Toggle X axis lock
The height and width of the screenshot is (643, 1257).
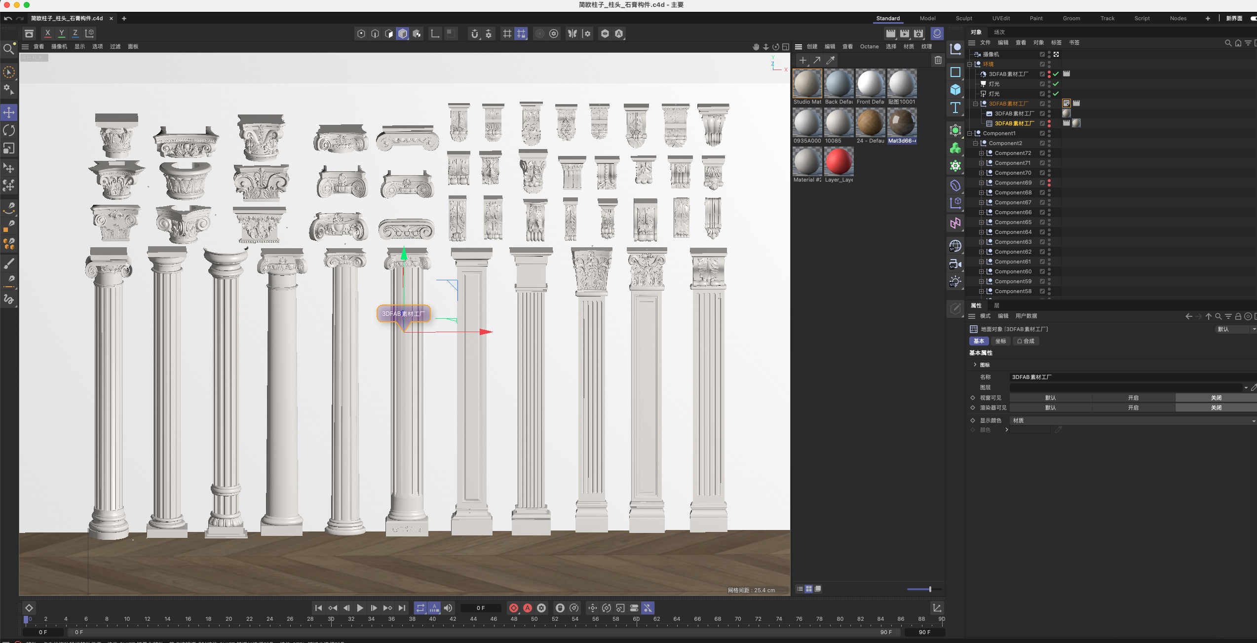pos(47,33)
